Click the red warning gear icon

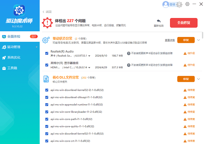(x=47, y=23)
